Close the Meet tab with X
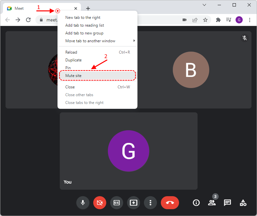257x216 pixels. coord(76,8)
